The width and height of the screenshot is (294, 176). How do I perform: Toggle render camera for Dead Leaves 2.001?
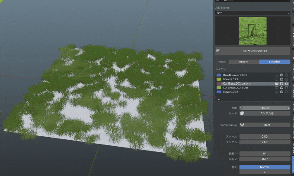click(x=281, y=75)
